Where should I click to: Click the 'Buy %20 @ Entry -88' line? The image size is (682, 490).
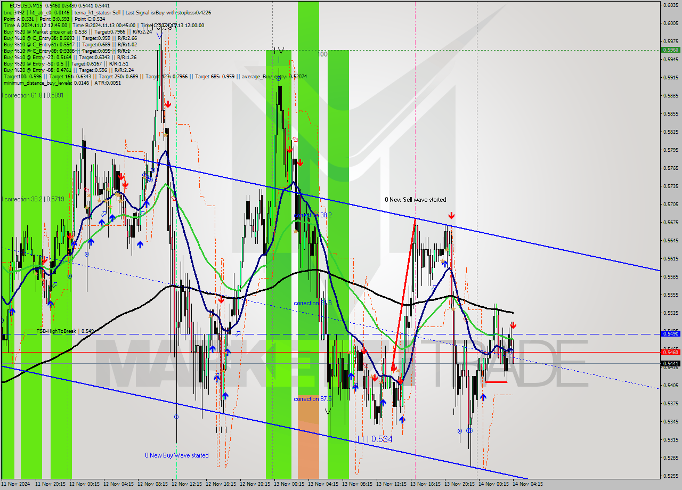(x=68, y=70)
